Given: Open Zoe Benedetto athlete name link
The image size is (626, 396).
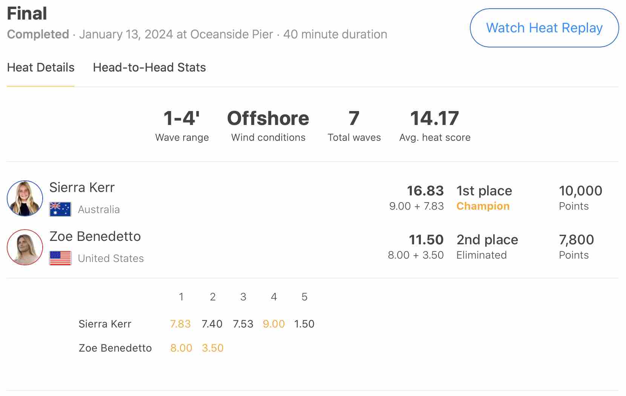Looking at the screenshot, I should coord(95,236).
